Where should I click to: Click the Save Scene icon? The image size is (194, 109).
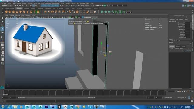[x=20, y=5]
